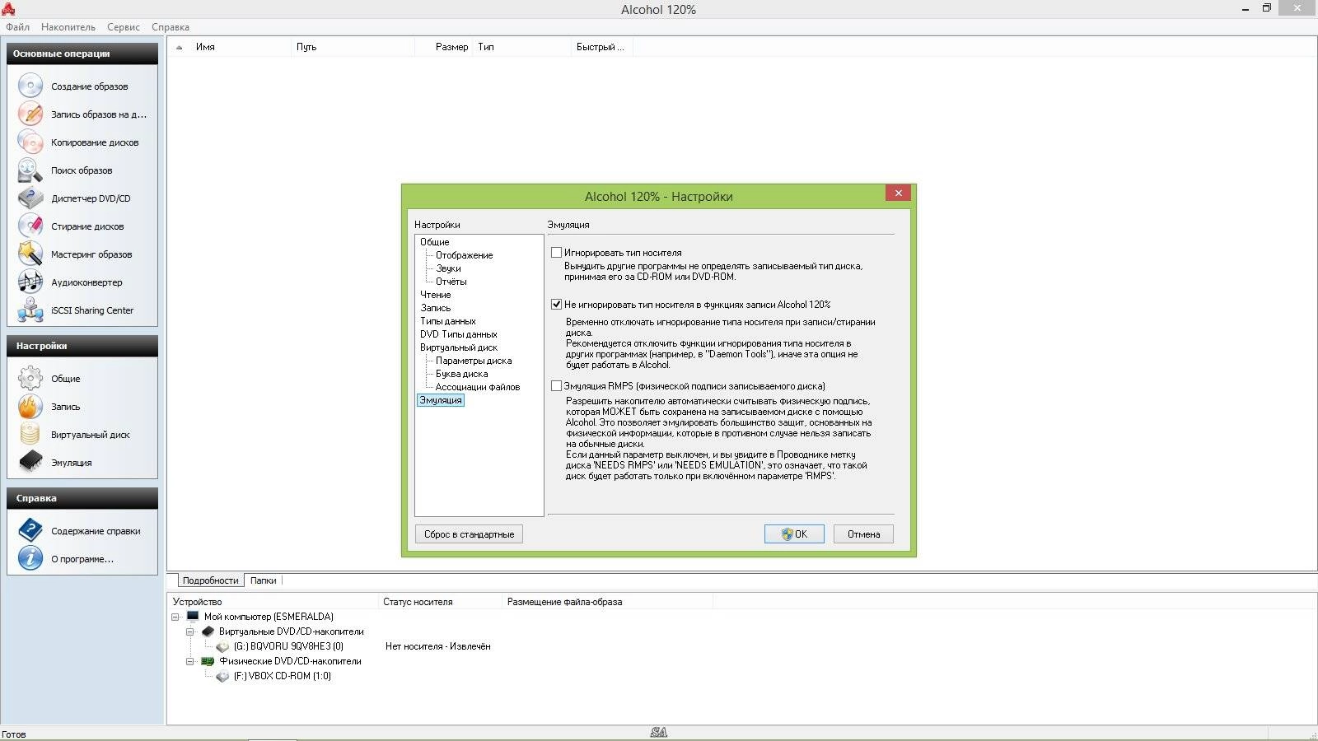The height and width of the screenshot is (741, 1318).
Task: Switch to the Подробности tab
Action: (x=210, y=580)
